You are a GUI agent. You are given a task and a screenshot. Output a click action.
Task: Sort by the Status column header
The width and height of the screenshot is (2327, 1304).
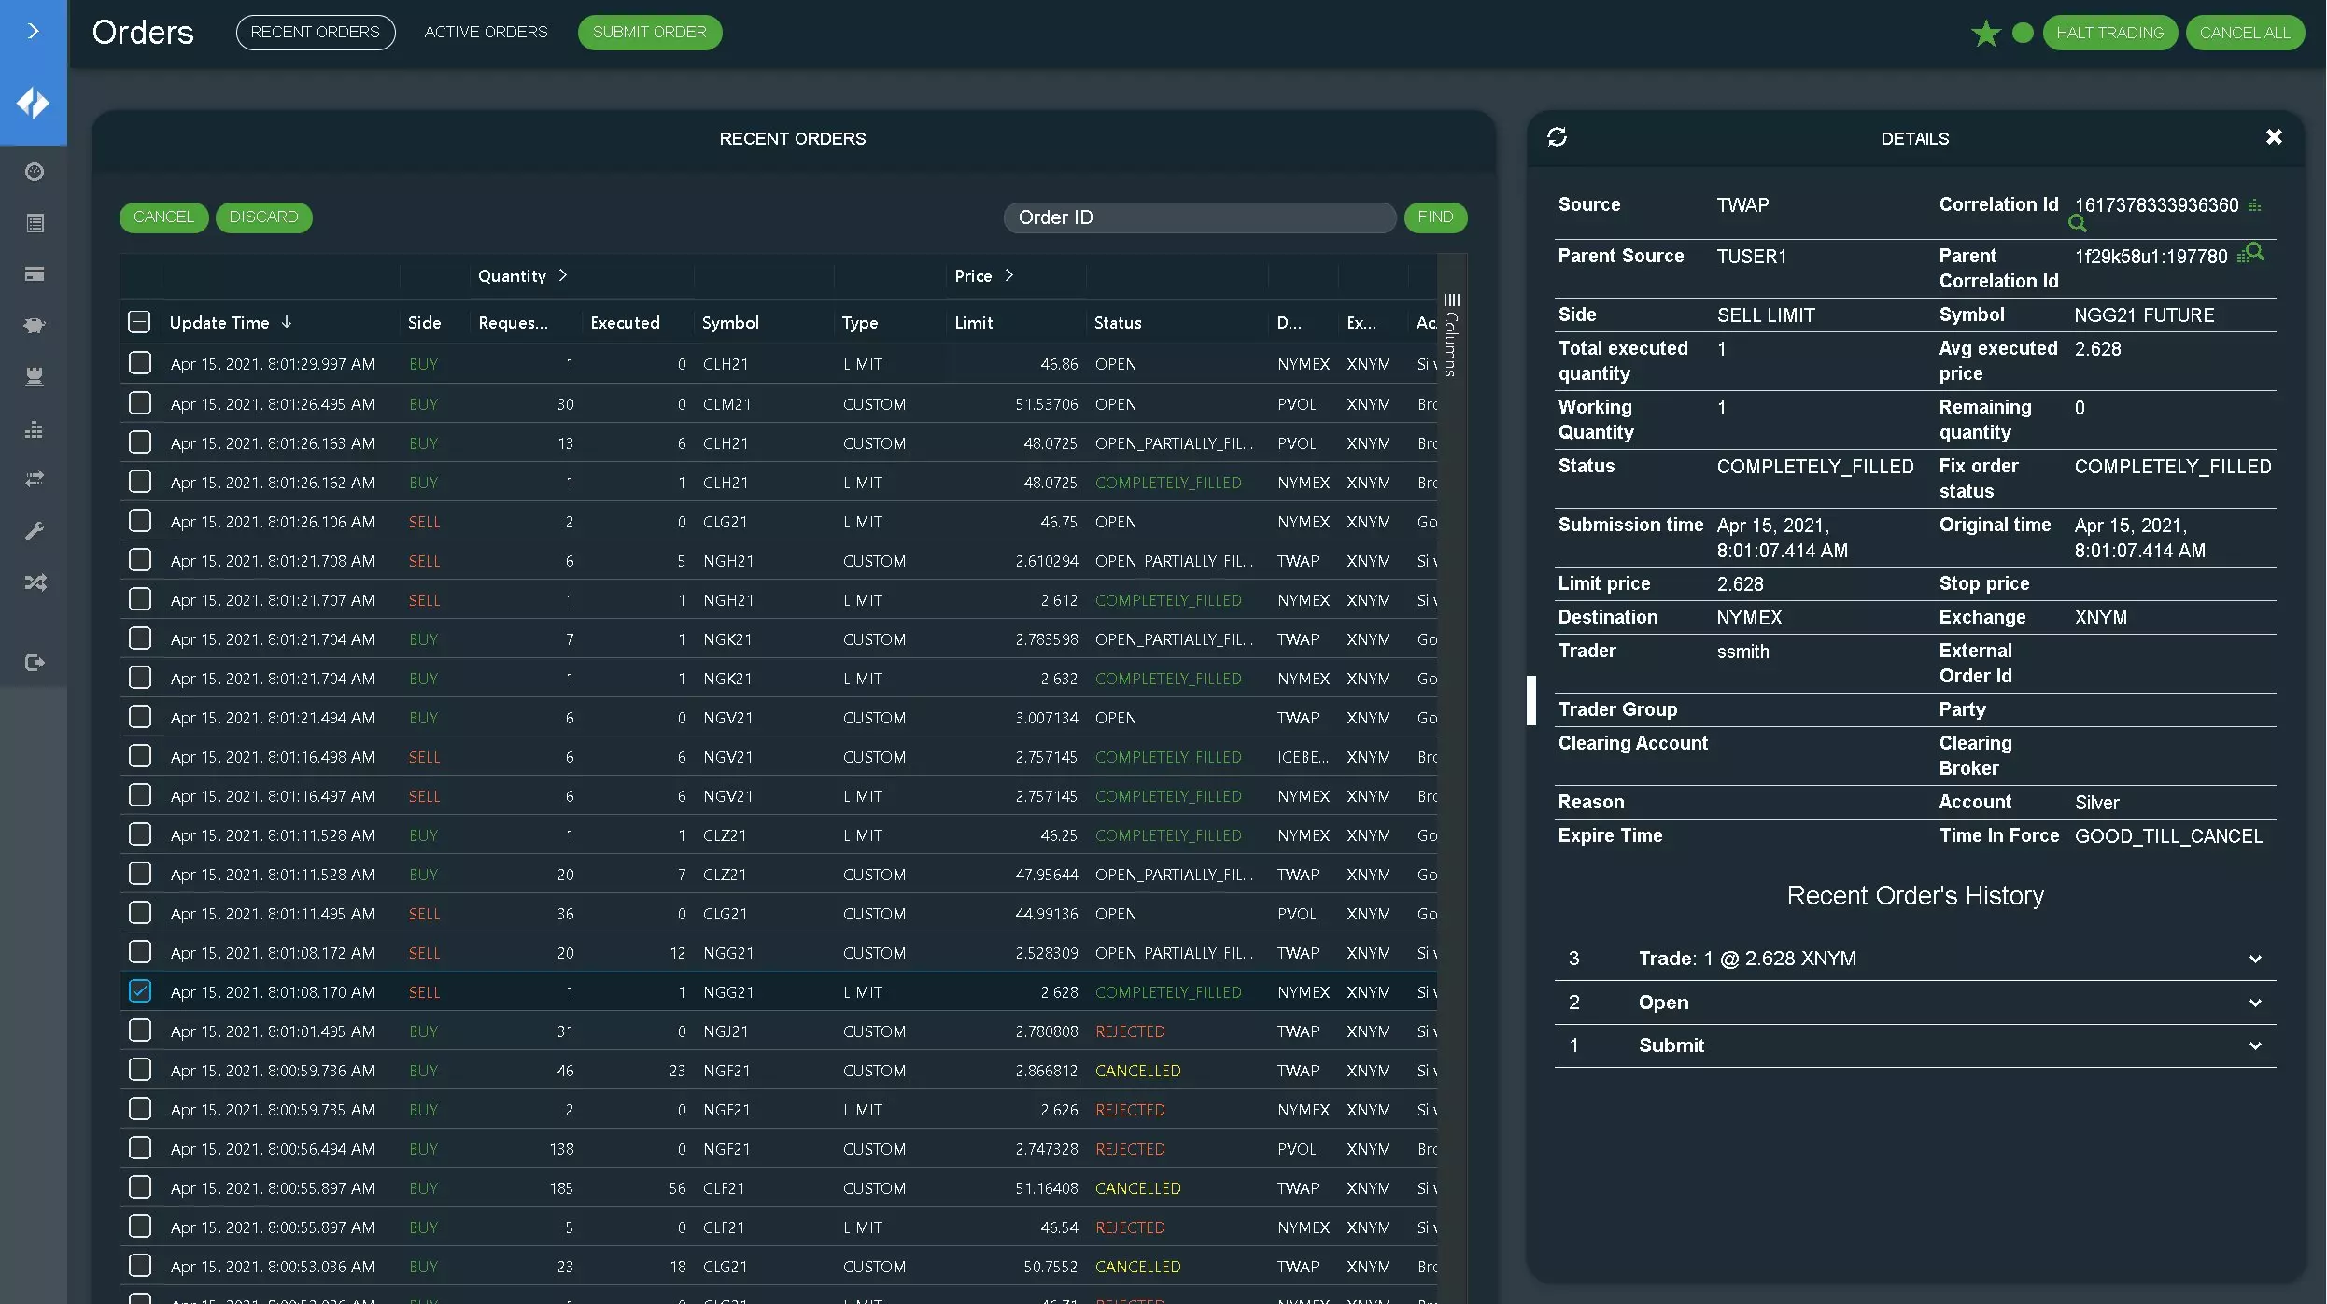1118,323
